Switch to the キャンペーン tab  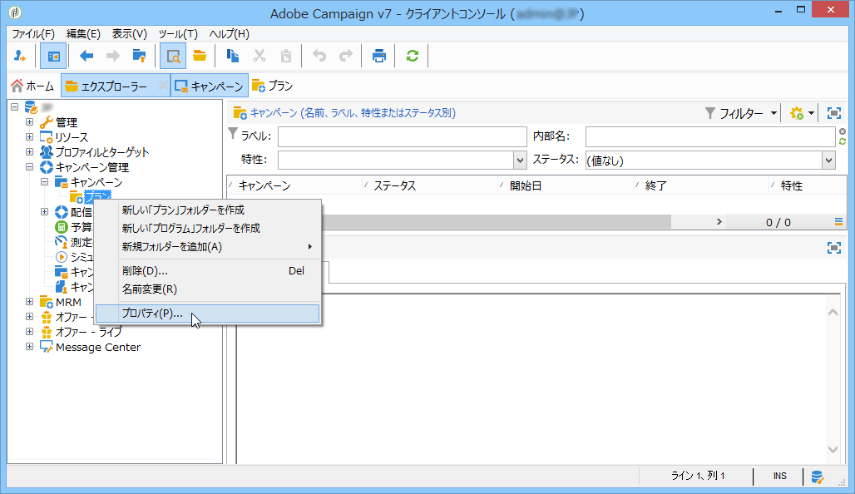pos(210,86)
